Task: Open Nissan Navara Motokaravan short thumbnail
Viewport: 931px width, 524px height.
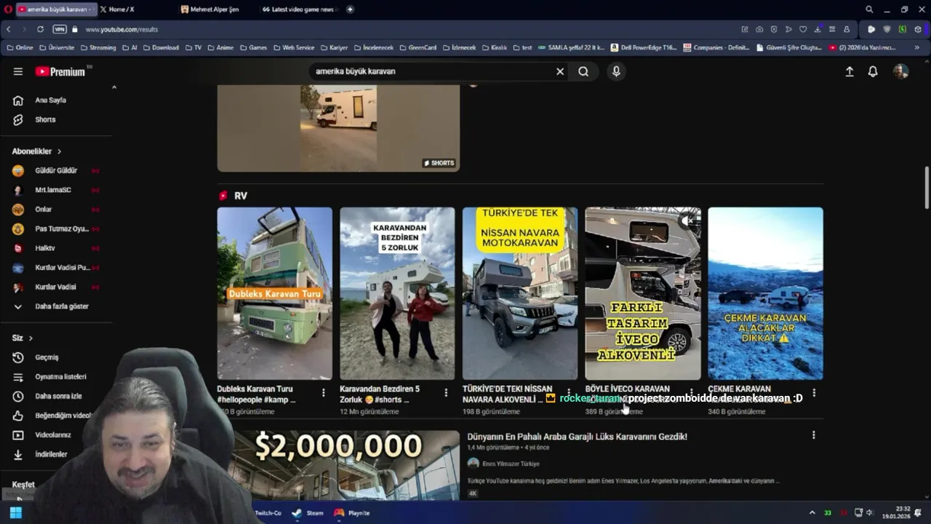Action: (520, 293)
